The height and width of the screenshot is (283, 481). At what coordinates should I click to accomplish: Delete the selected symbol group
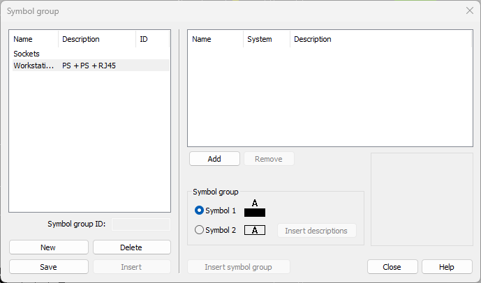pos(132,247)
